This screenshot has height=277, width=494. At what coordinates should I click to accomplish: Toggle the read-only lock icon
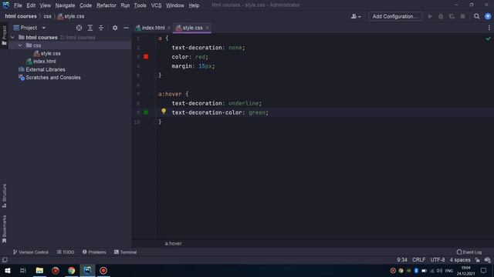pos(478,260)
